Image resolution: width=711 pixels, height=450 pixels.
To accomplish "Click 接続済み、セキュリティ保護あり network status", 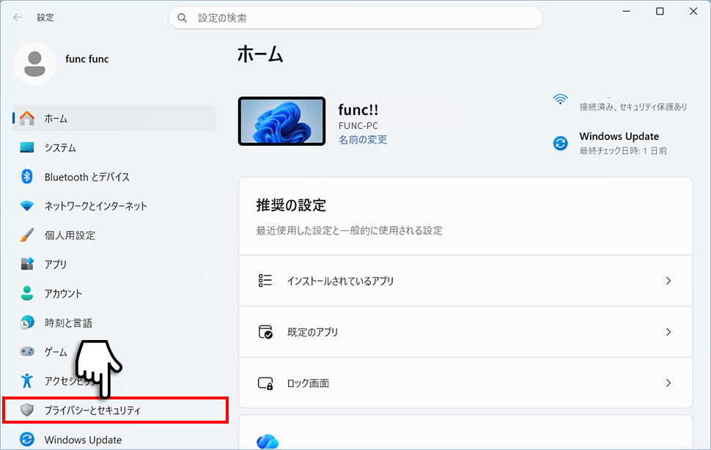I will click(x=633, y=107).
